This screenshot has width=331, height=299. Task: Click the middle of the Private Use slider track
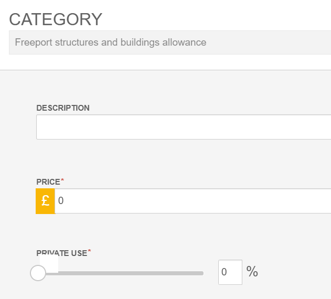(x=121, y=273)
